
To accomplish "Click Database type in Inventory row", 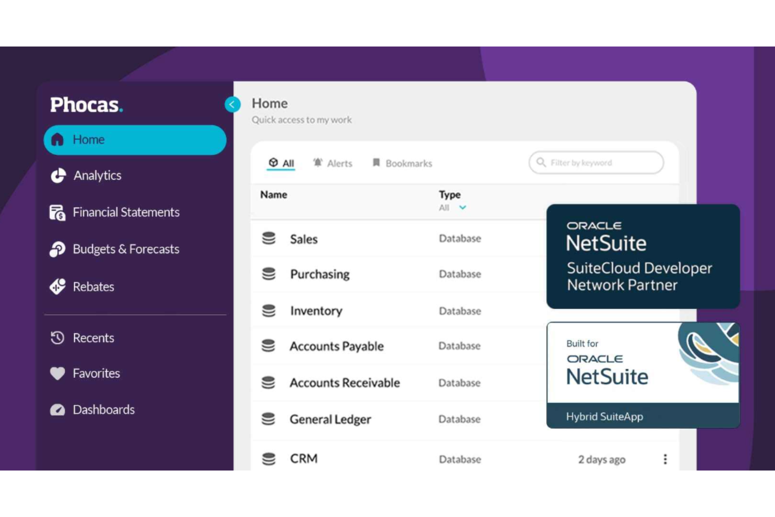I will 460,311.
